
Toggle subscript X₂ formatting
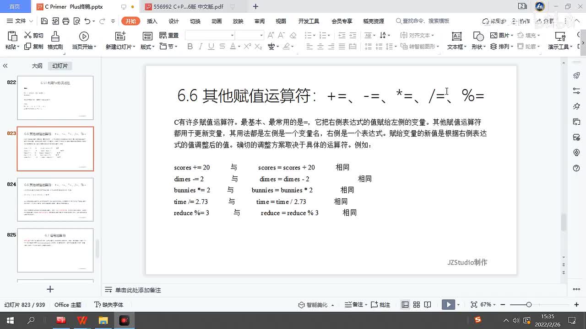(258, 47)
